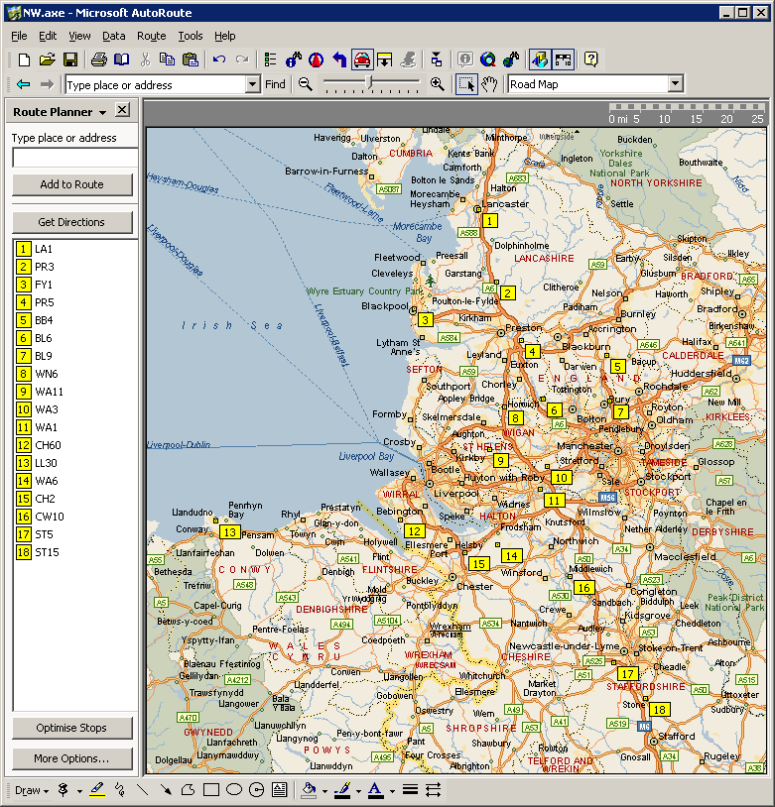Click the Save file icon
Viewport: 775px width, 807px height.
[x=70, y=59]
